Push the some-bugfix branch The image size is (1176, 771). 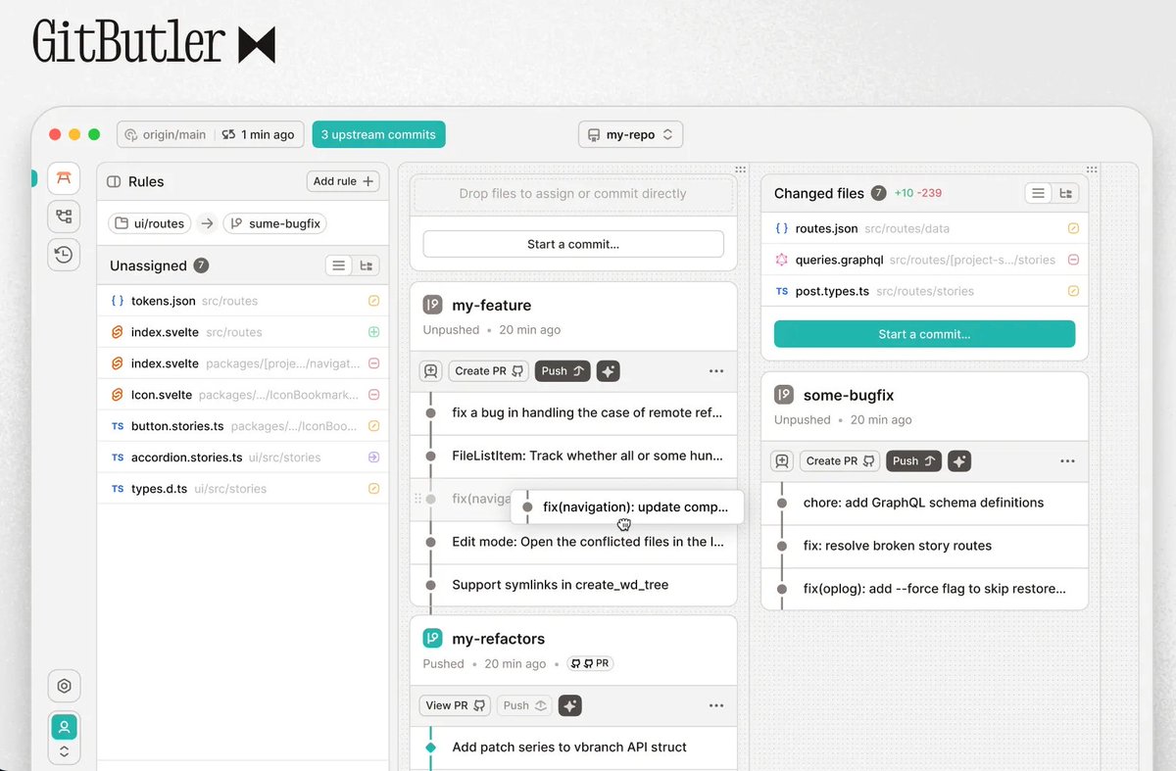[914, 461]
